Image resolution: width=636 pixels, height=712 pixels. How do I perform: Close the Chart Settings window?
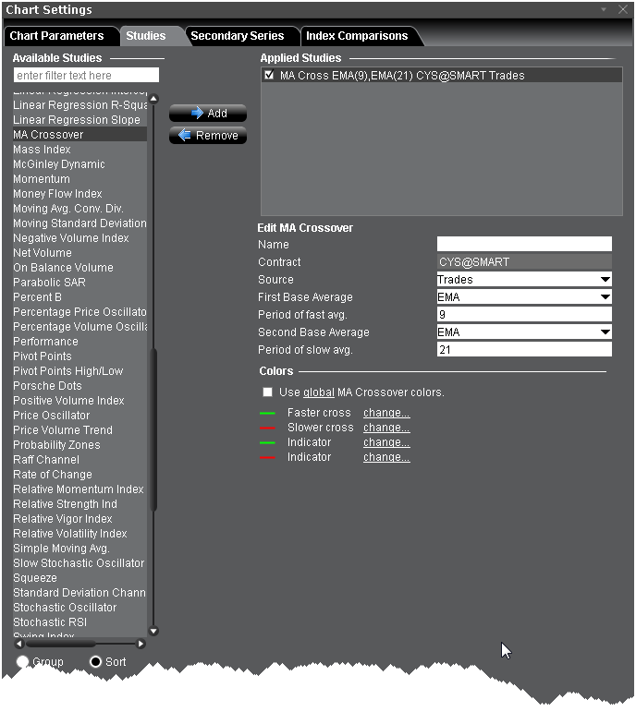[x=621, y=10]
